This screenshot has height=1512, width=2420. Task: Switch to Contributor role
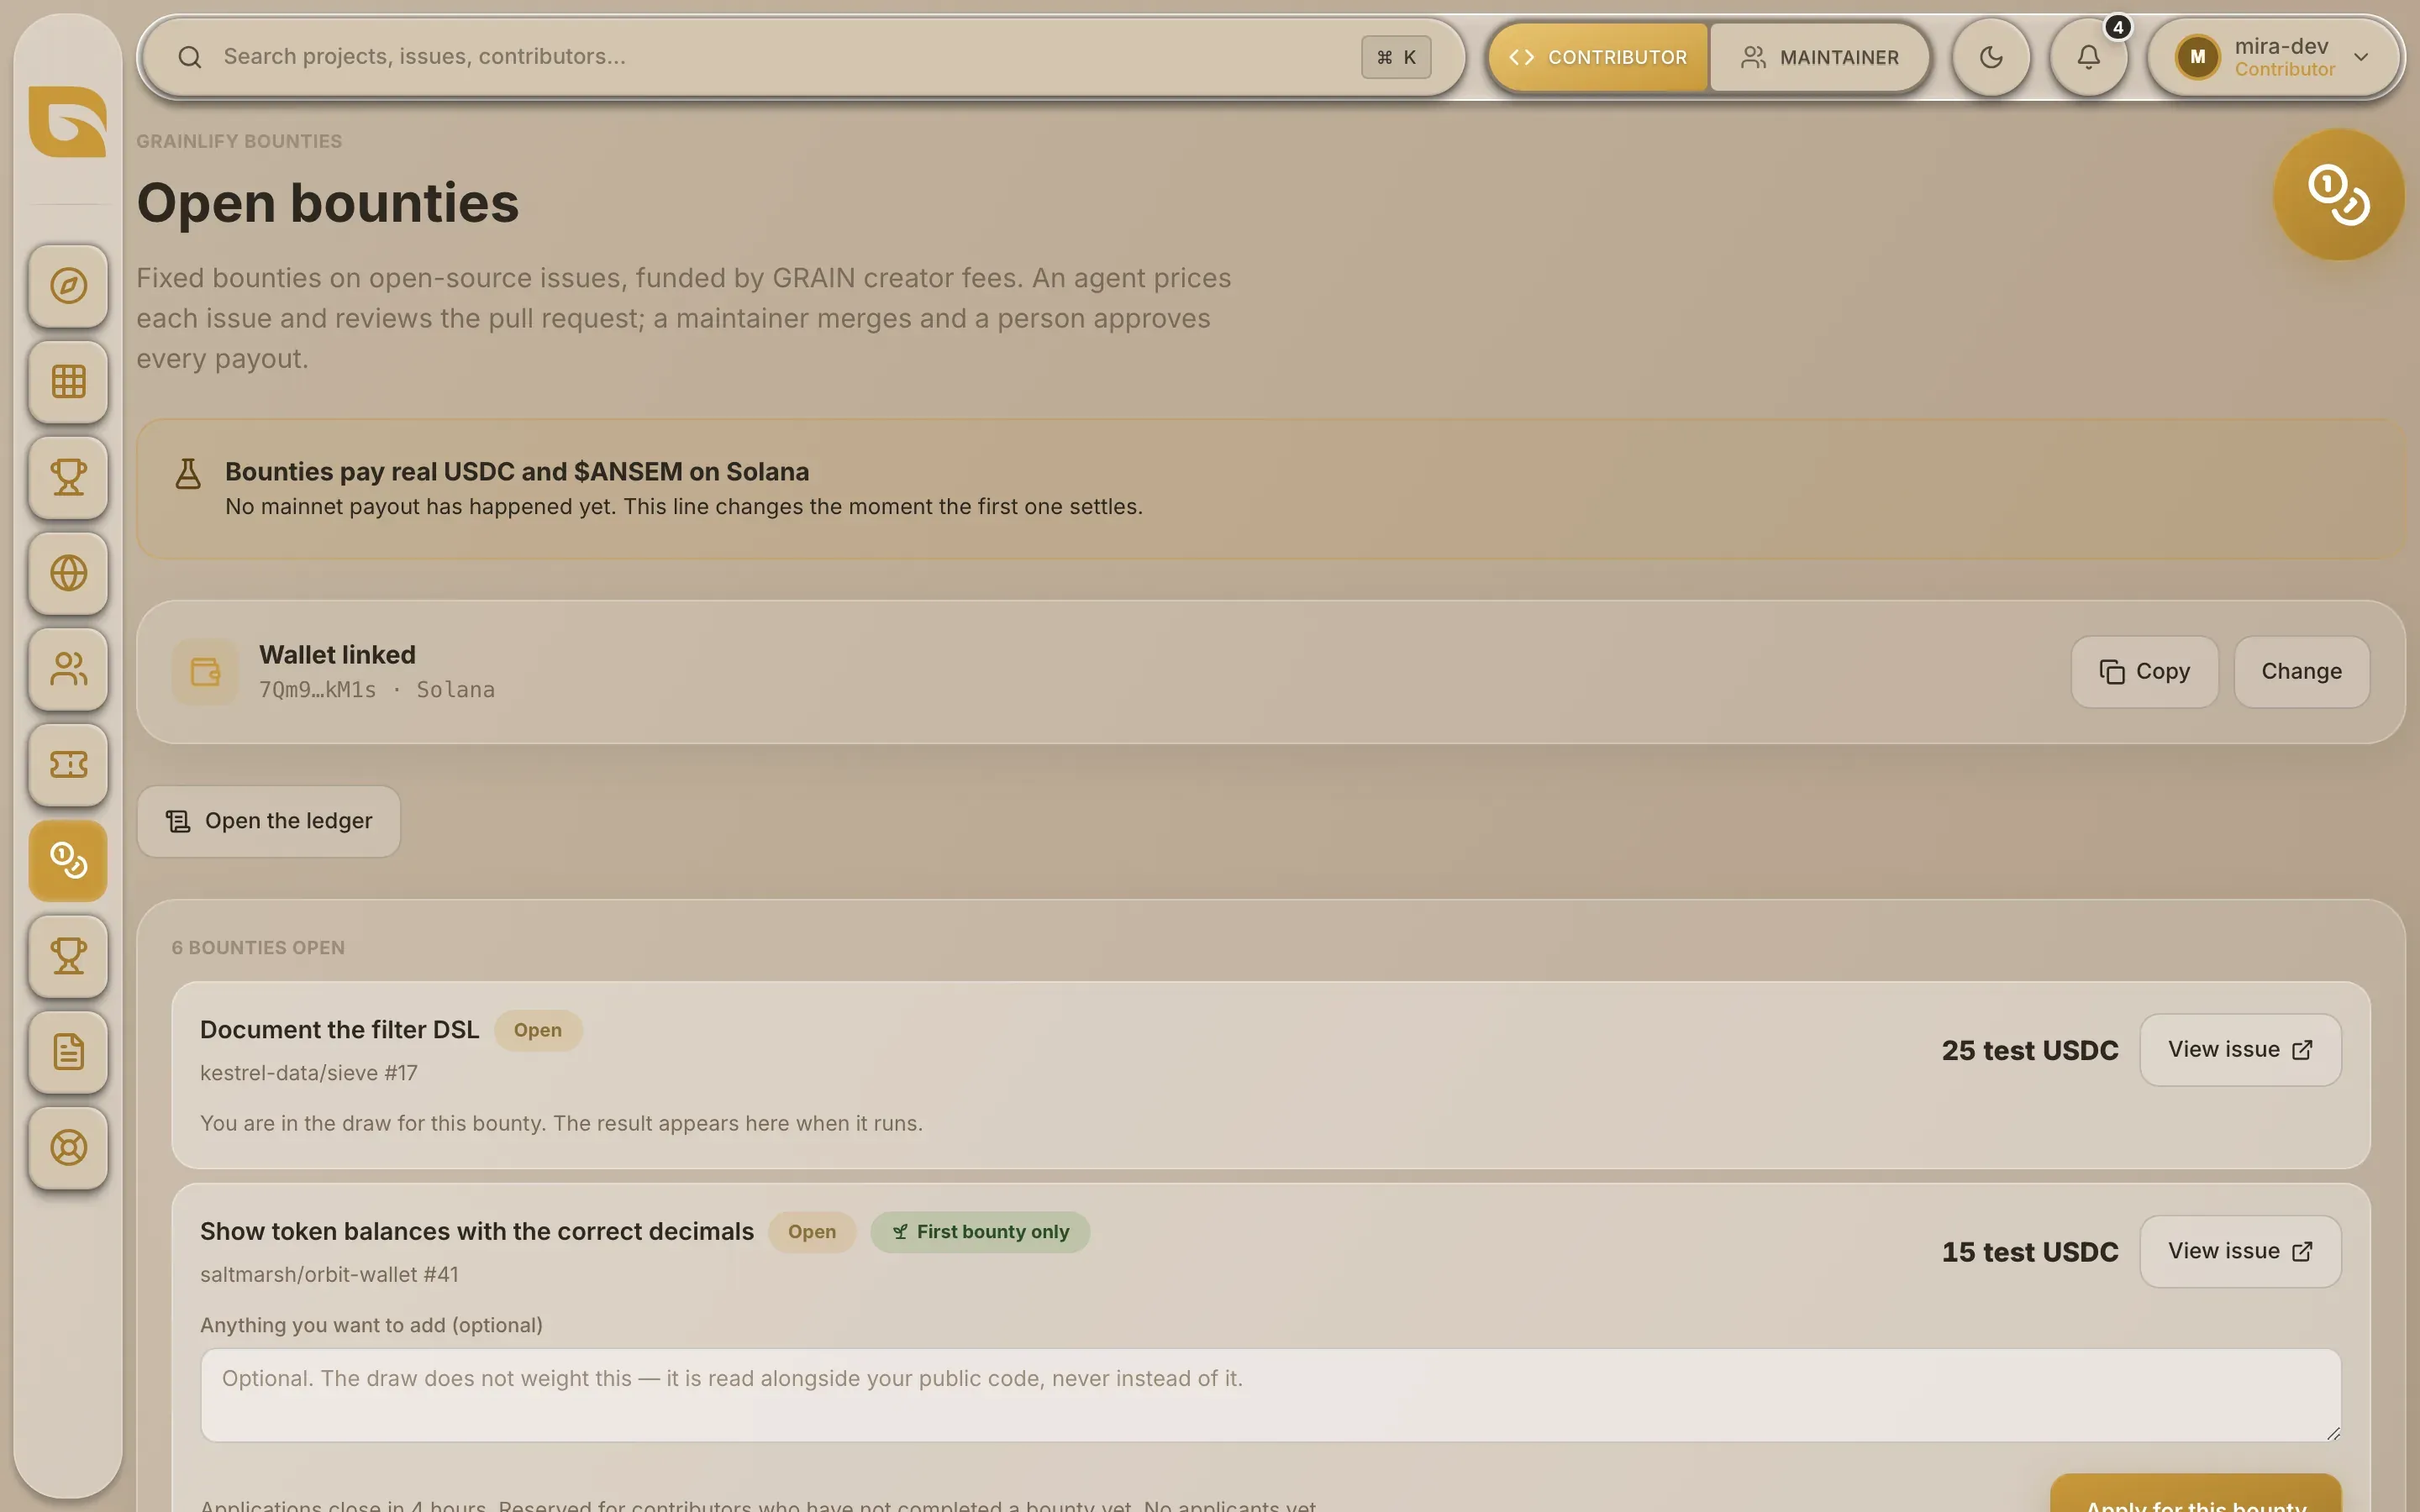(x=1598, y=57)
